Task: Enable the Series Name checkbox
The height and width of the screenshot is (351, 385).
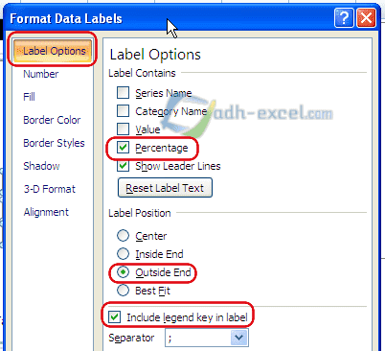Action: (123, 93)
